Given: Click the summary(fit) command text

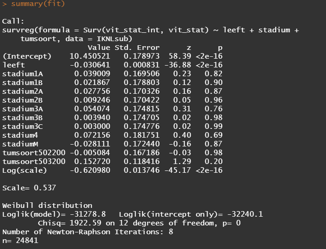Looking at the screenshot, I should point(38,4).
